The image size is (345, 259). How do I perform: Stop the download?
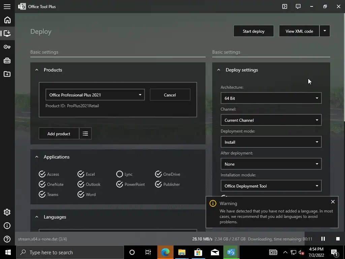coord(338,239)
